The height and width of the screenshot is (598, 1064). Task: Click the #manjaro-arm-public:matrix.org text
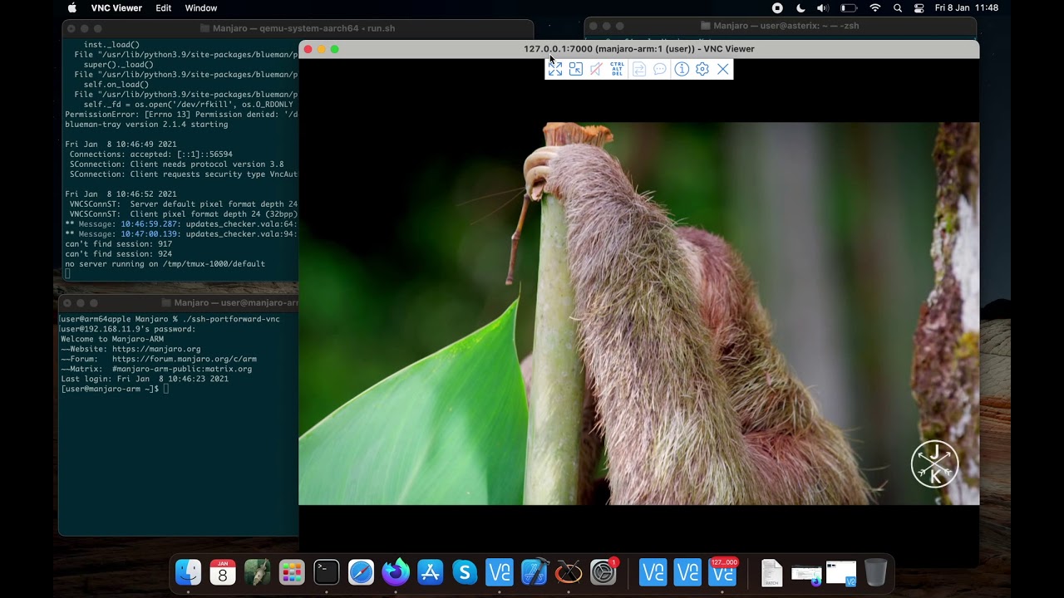[x=182, y=369]
